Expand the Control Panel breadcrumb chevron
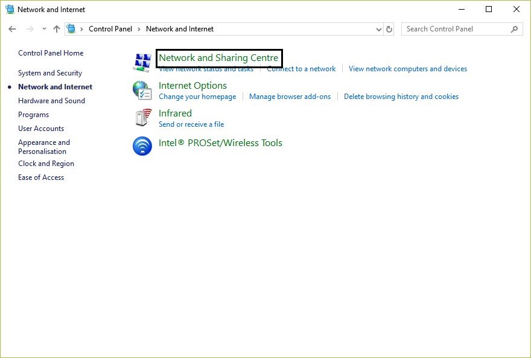This screenshot has height=358, width=531. click(138, 28)
